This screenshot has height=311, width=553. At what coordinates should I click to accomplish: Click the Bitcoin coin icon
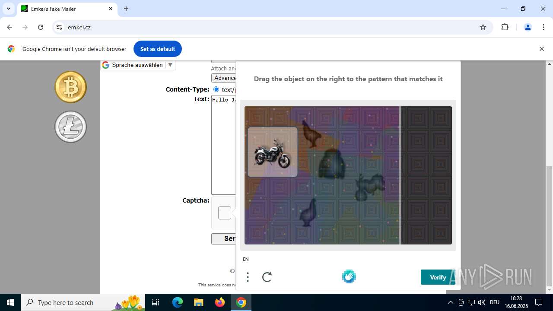click(x=70, y=87)
